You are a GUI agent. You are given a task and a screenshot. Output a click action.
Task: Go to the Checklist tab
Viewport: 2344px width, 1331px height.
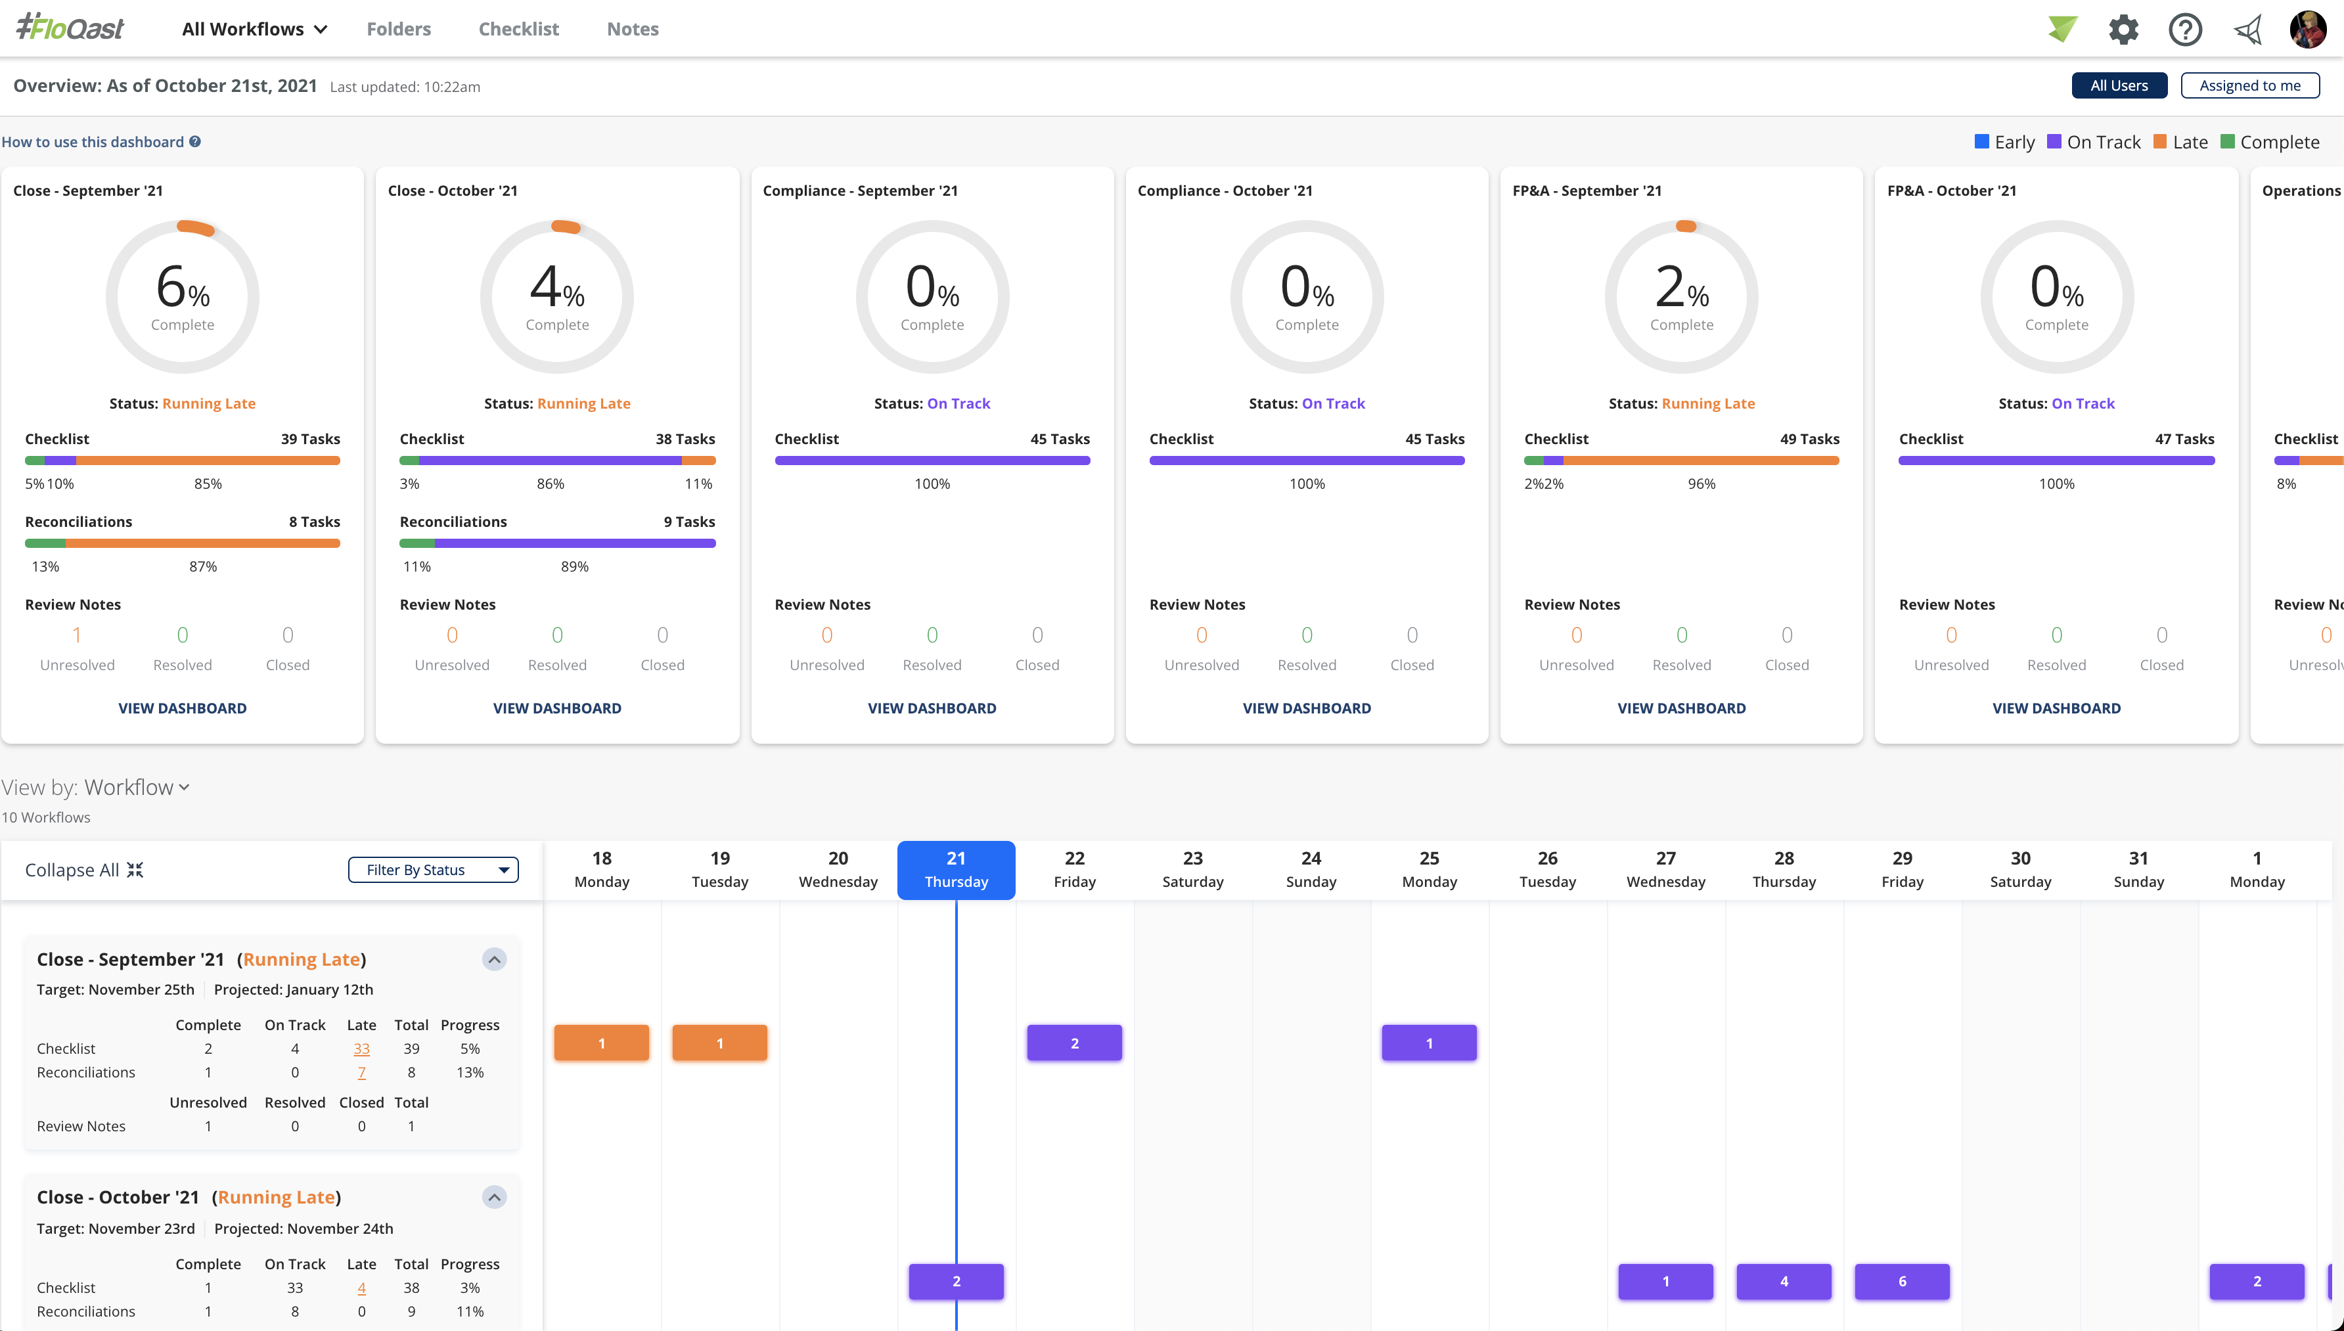[x=518, y=28]
